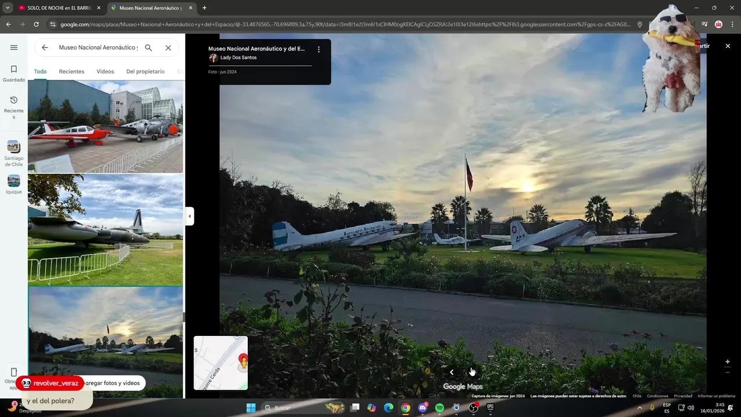Open Spotify from the taskbar

click(439, 408)
